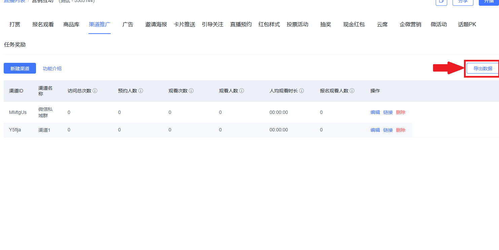Click the channel name 微信私域群
The height and width of the screenshot is (250, 499).
coord(45,112)
